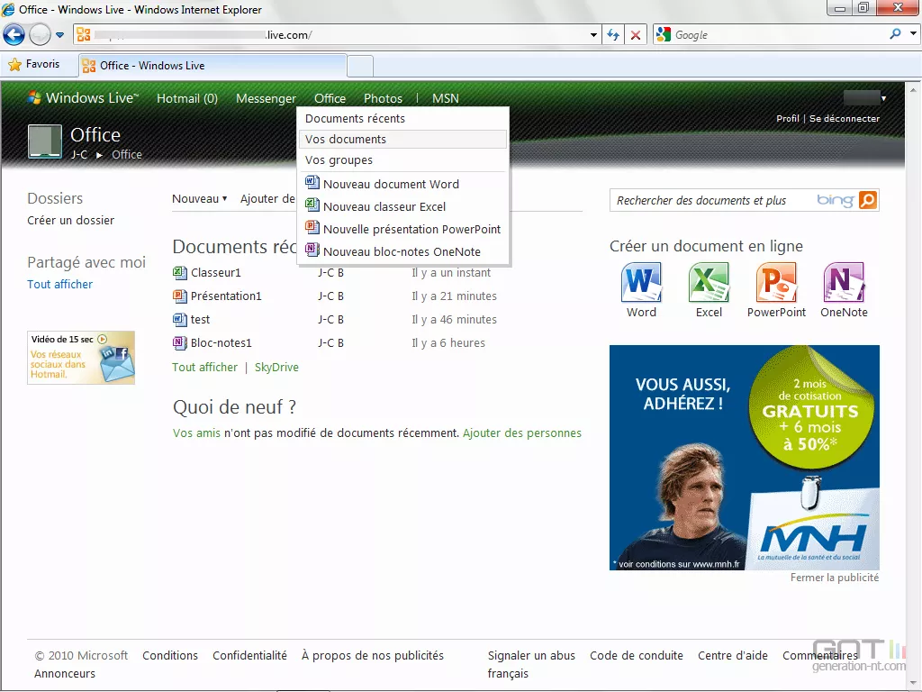Screen dimensions: 922x692
Task: Click J-C breadcrumb link
Action: tap(79, 154)
